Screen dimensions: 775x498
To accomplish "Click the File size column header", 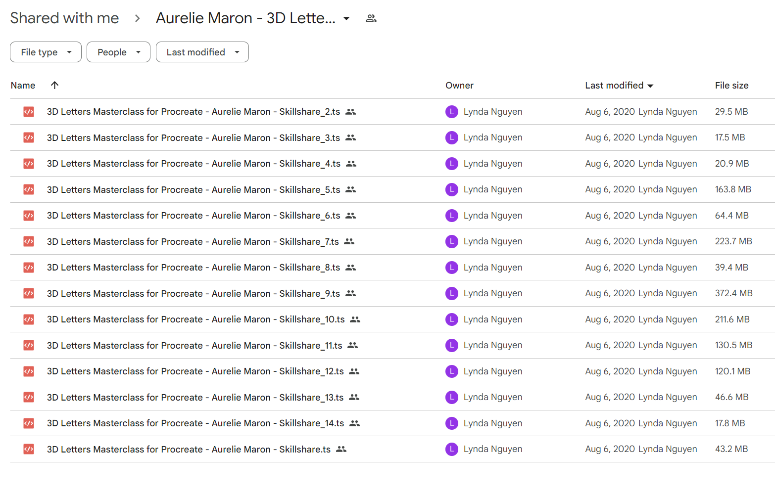I will click(x=731, y=86).
